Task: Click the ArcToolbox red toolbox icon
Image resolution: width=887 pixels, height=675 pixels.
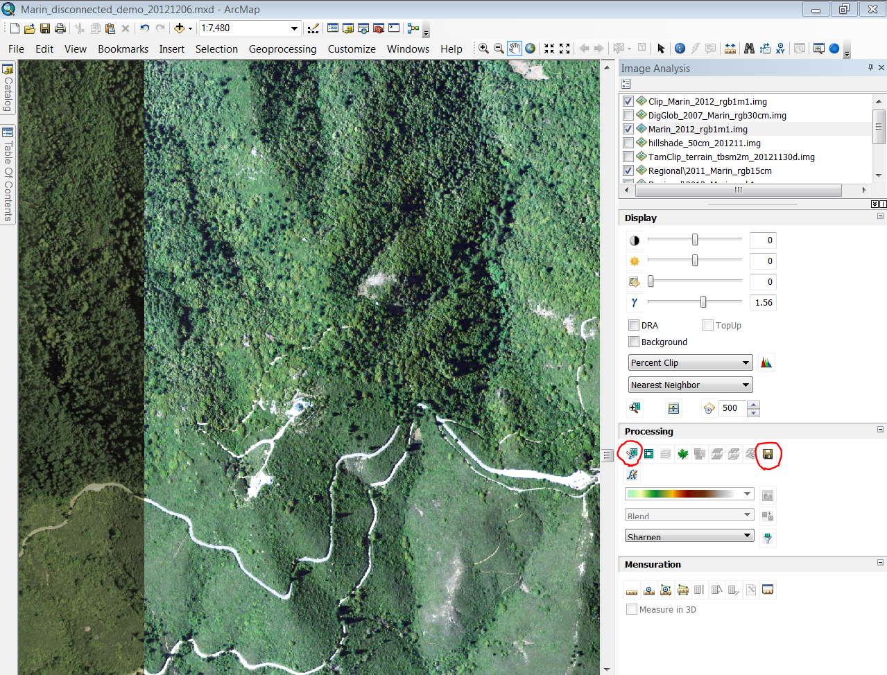Action: coord(379,28)
